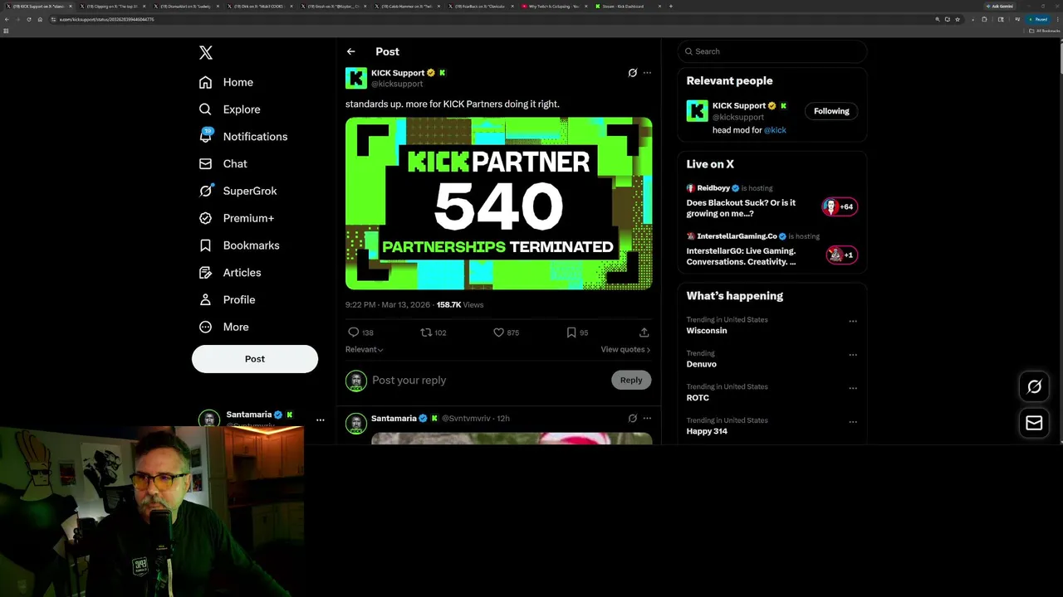The width and height of the screenshot is (1063, 597).
Task: Switch to the 'Clipping on X' browser tab
Action: (x=113, y=6)
